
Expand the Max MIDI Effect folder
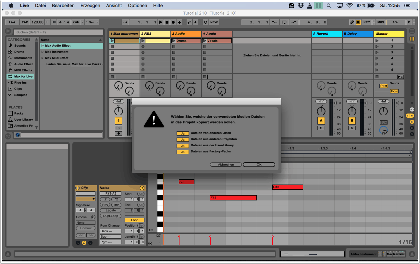click(x=43, y=58)
